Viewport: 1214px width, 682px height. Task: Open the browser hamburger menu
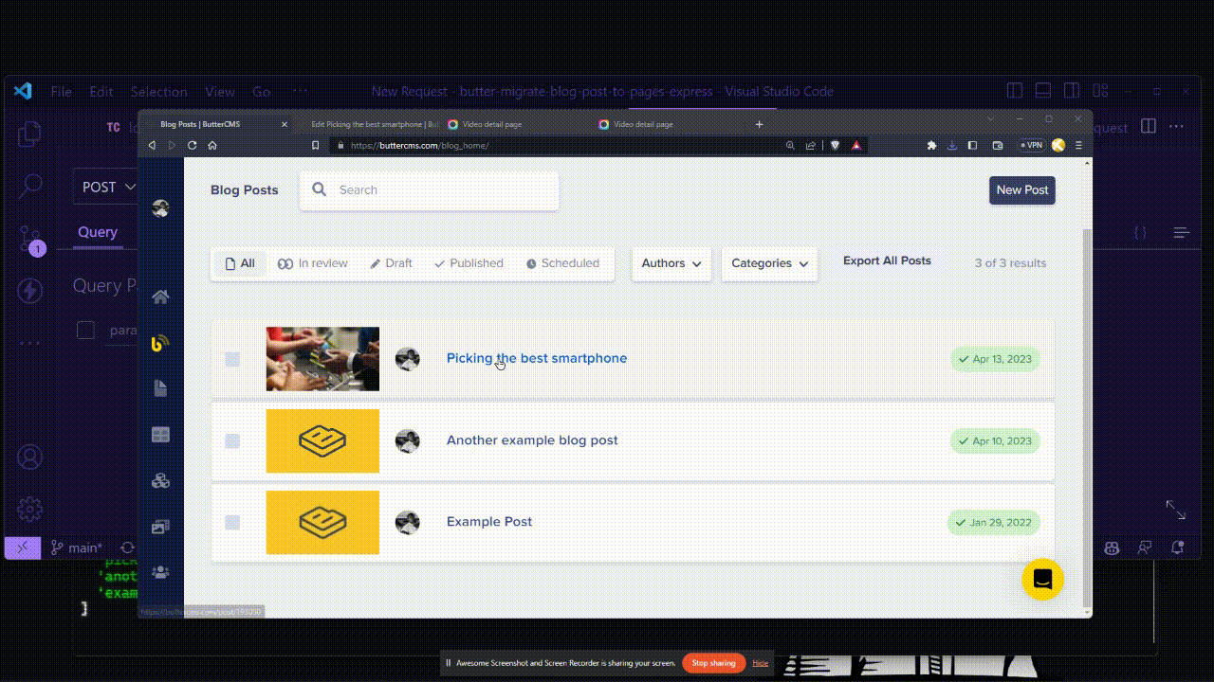(x=1078, y=145)
